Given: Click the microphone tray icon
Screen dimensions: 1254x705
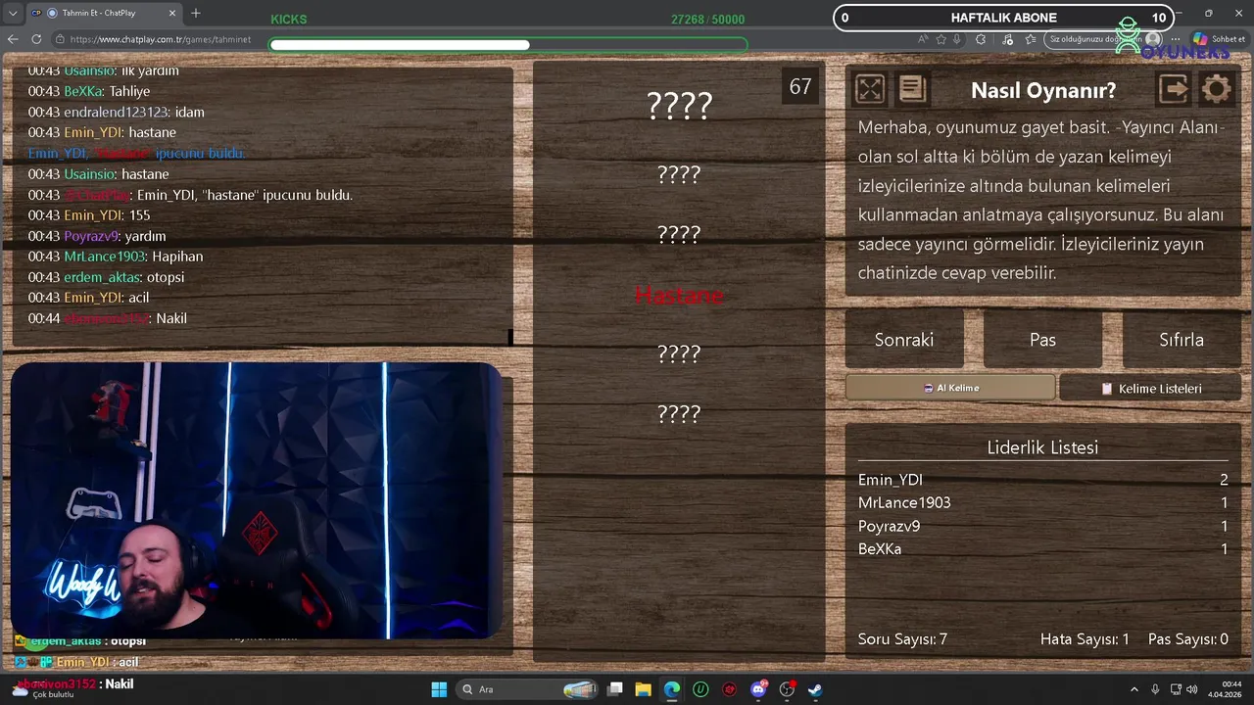Looking at the screenshot, I should [x=1155, y=689].
